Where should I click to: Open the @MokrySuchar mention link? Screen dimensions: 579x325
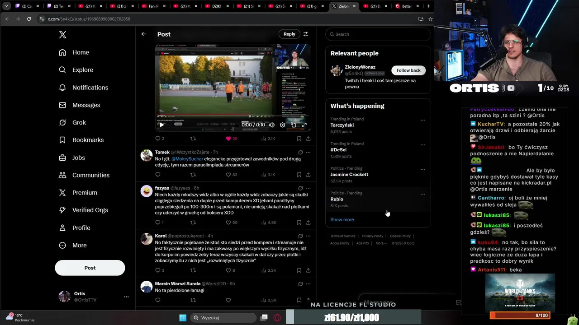(x=187, y=159)
